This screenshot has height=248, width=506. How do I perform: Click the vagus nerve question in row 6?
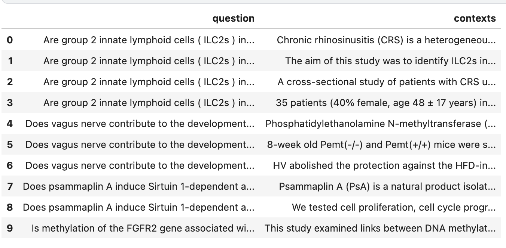click(140, 165)
